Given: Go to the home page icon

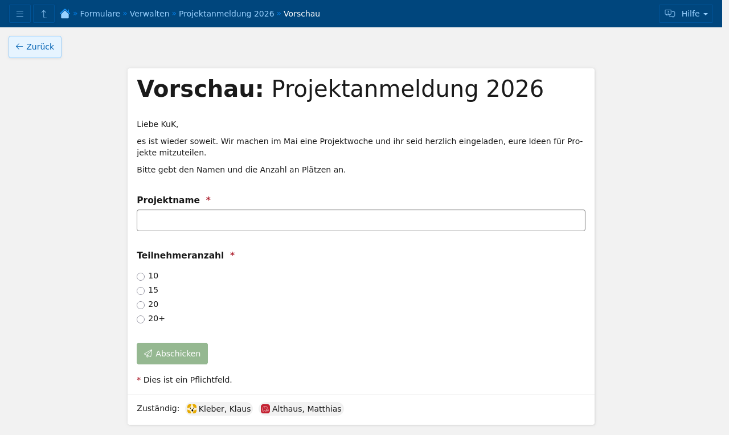Looking at the screenshot, I should (65, 14).
